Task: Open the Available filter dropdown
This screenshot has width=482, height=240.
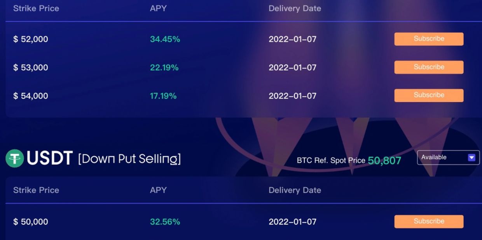Action: [448, 157]
